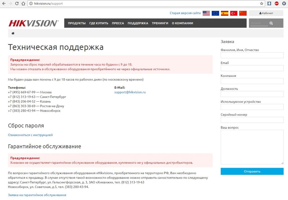
Task: Select the Chinese flag site version
Action: tap(243, 13)
